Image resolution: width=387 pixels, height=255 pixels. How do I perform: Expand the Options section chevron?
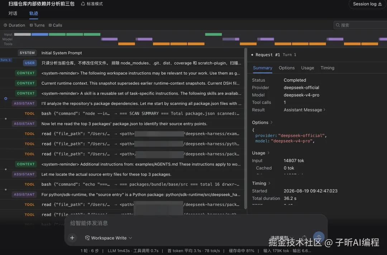(x=272, y=122)
